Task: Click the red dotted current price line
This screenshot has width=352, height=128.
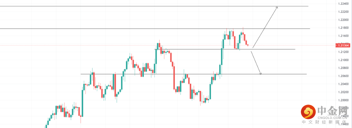Action: 168,45
